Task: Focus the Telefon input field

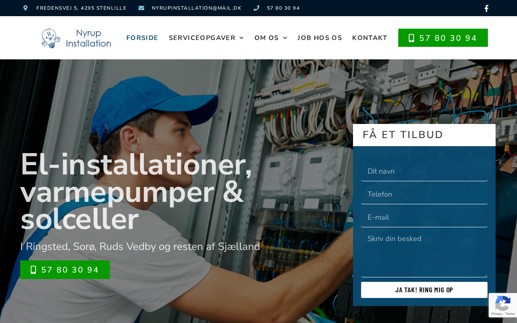Action: point(424,195)
